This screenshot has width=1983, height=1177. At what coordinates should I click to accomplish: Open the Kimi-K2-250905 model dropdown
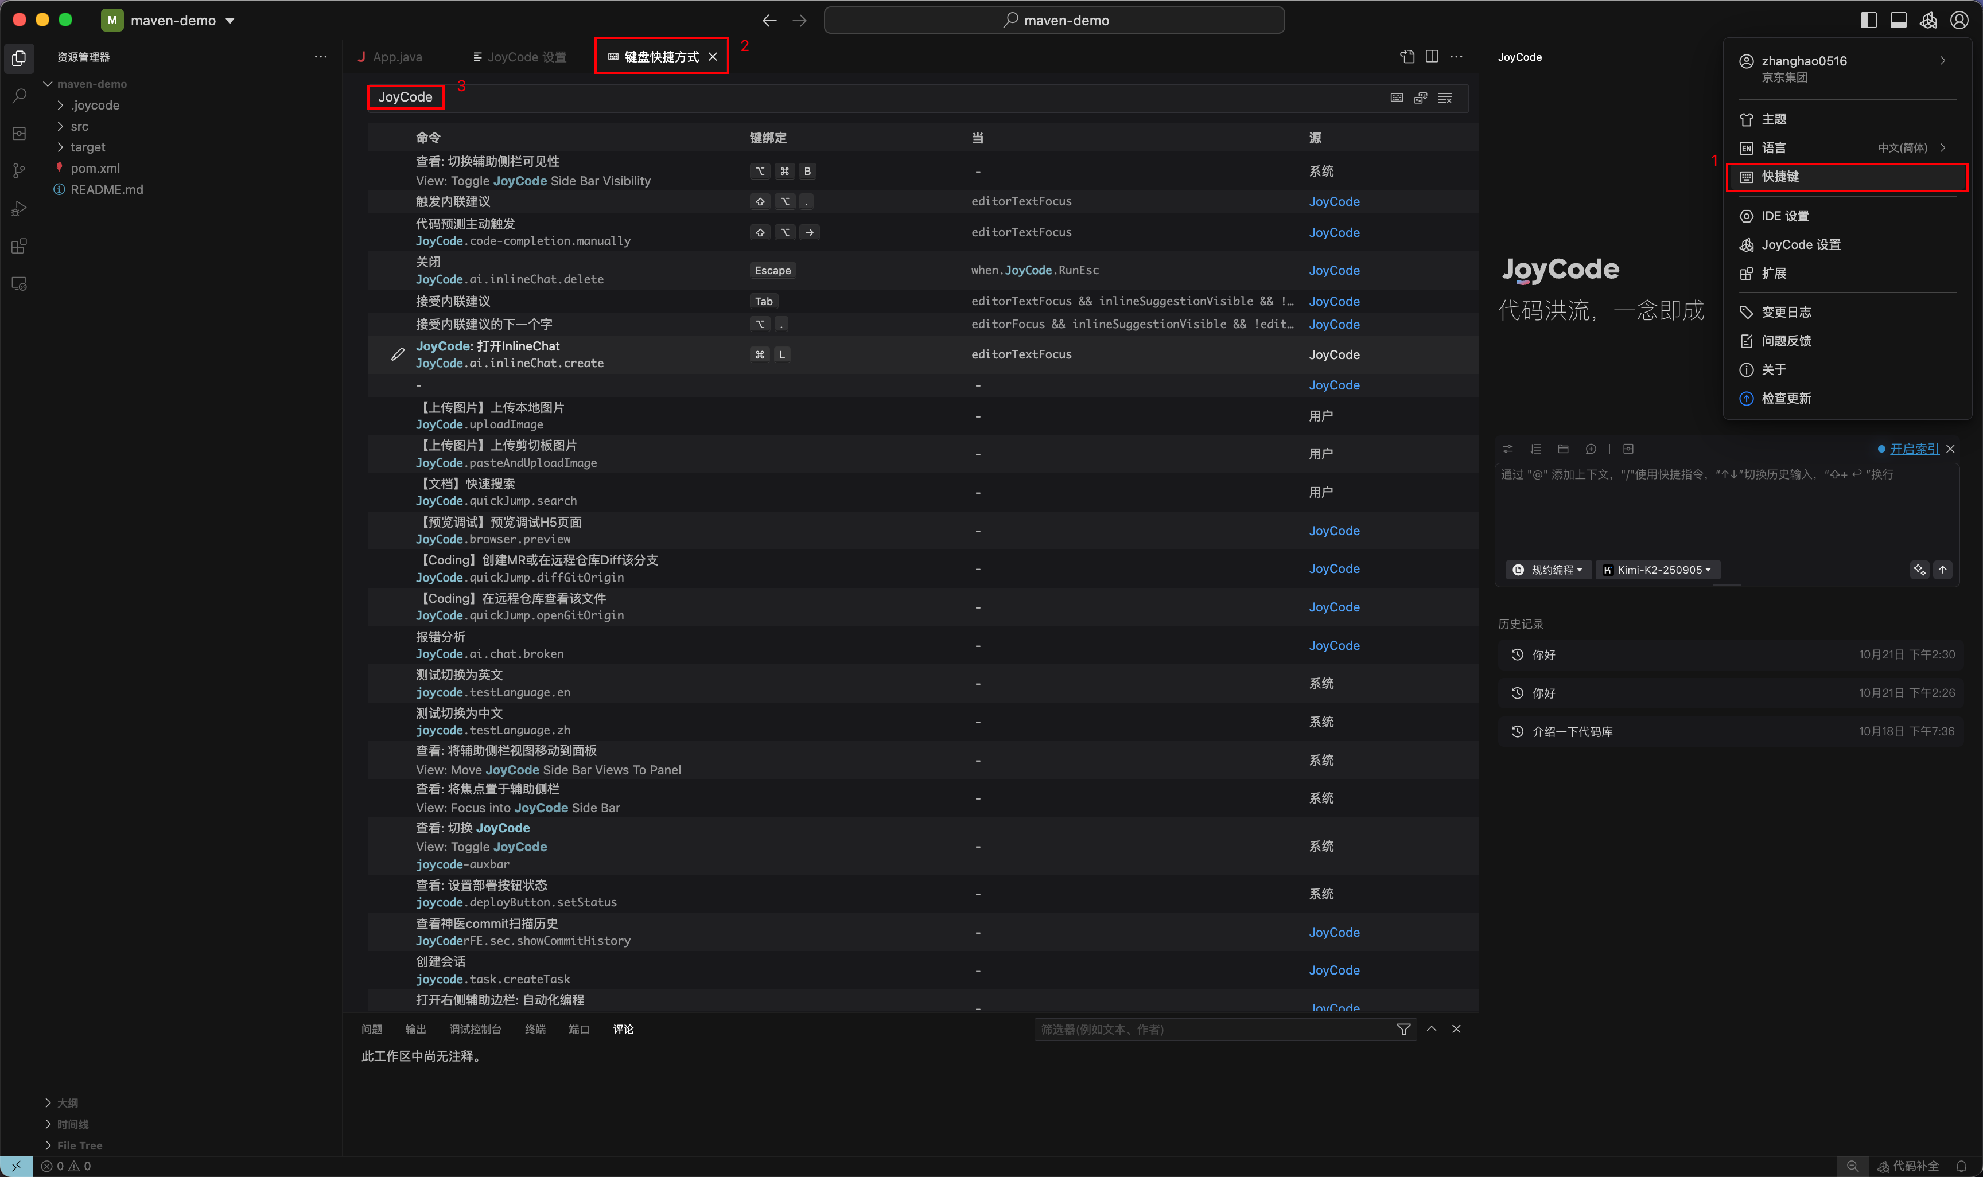tap(1657, 570)
